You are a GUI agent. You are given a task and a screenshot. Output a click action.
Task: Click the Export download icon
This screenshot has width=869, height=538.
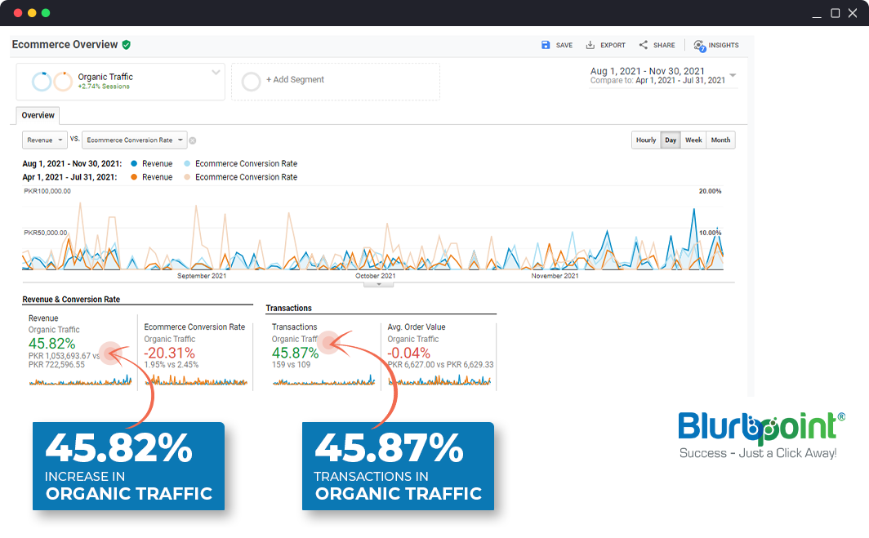pos(590,46)
